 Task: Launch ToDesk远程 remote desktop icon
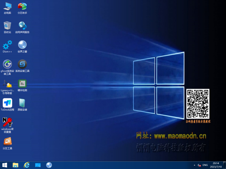click(7, 105)
